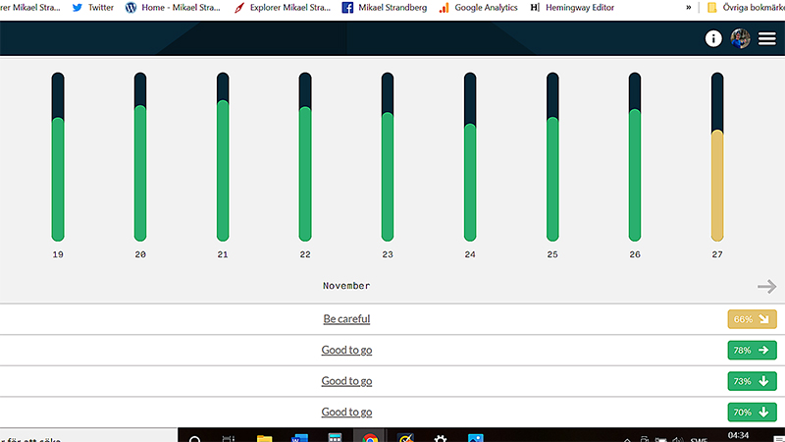
Task: Click the green 78% score badge
Action: pyautogui.click(x=752, y=350)
